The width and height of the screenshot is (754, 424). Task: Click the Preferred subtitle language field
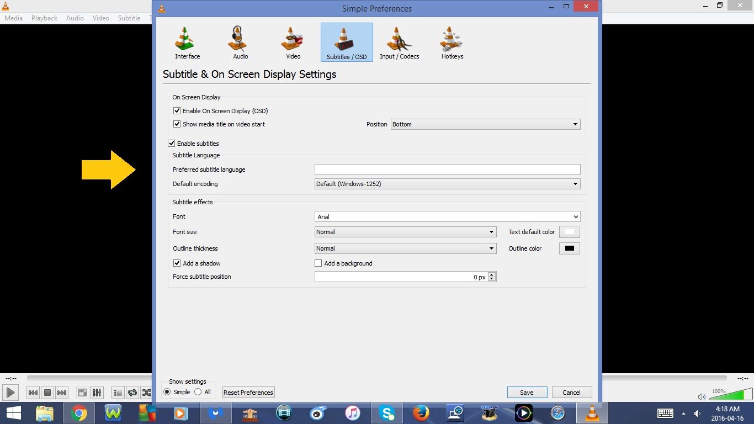(x=447, y=169)
